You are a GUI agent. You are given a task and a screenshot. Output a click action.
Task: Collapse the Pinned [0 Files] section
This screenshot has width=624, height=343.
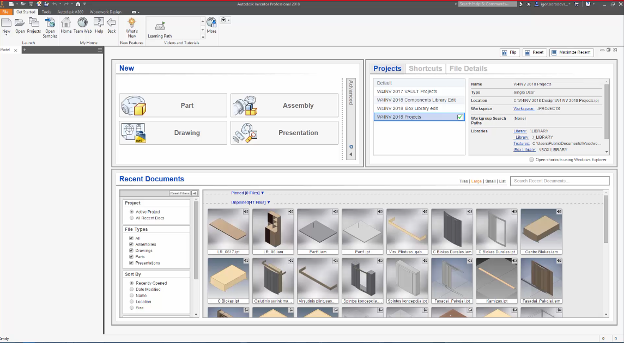pos(247,193)
